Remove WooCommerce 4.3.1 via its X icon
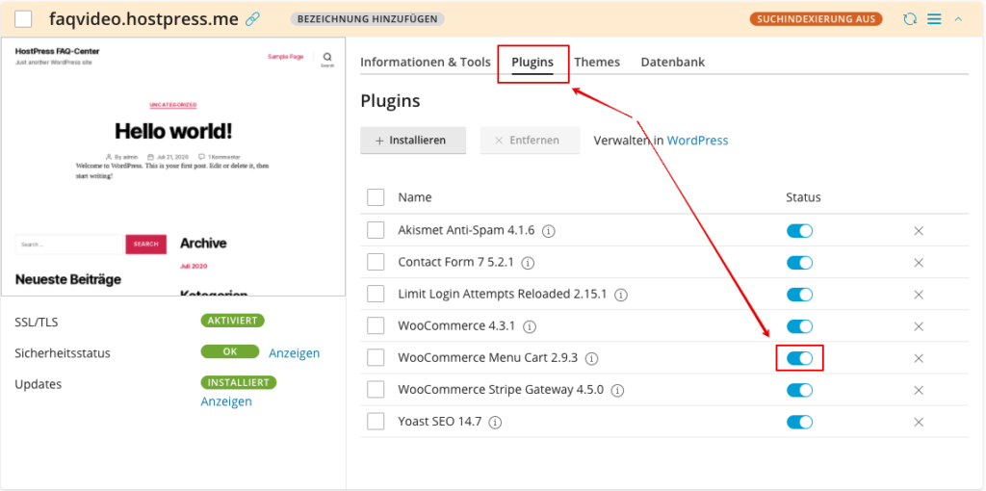986x491 pixels. click(x=918, y=326)
